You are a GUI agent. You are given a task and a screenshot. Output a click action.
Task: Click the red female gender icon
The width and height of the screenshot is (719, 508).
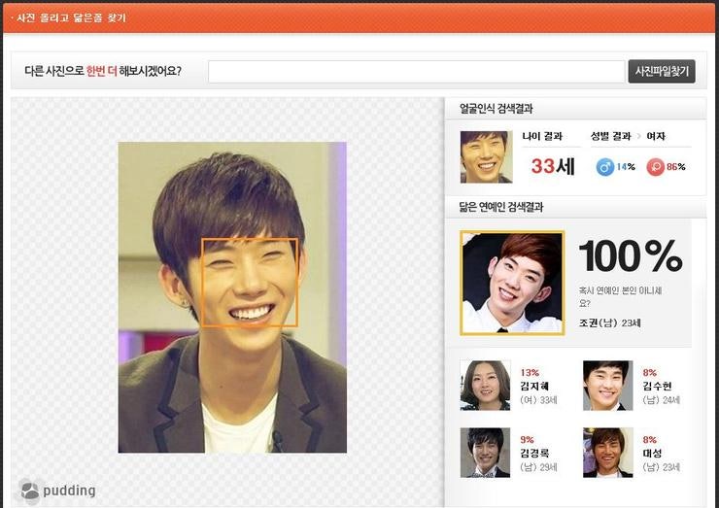[655, 166]
